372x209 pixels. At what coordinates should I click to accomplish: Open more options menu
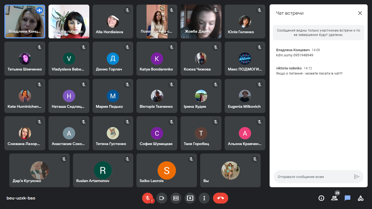tap(204, 198)
